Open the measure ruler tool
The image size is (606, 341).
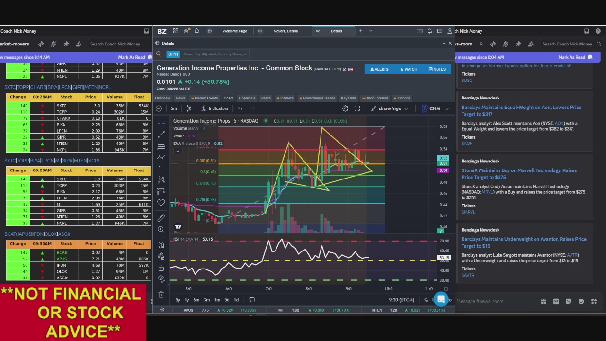161,218
